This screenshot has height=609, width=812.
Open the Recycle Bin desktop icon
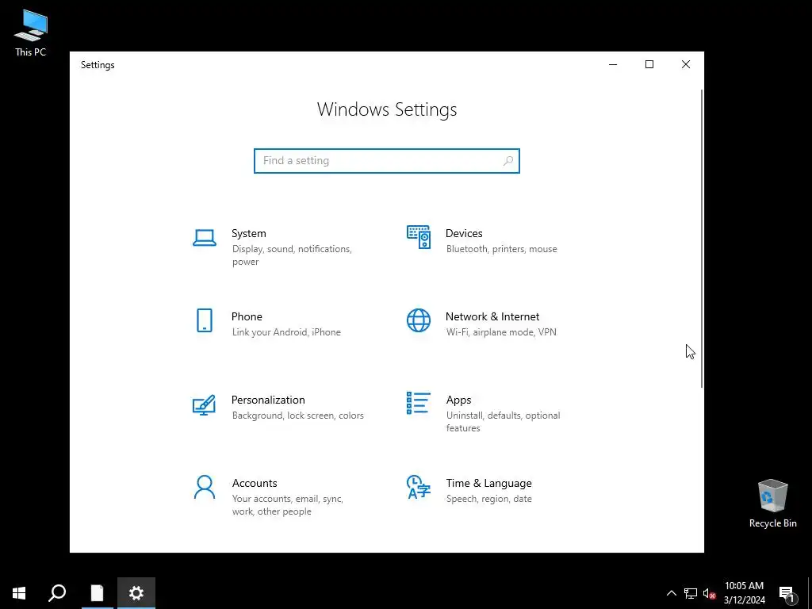tap(772, 504)
